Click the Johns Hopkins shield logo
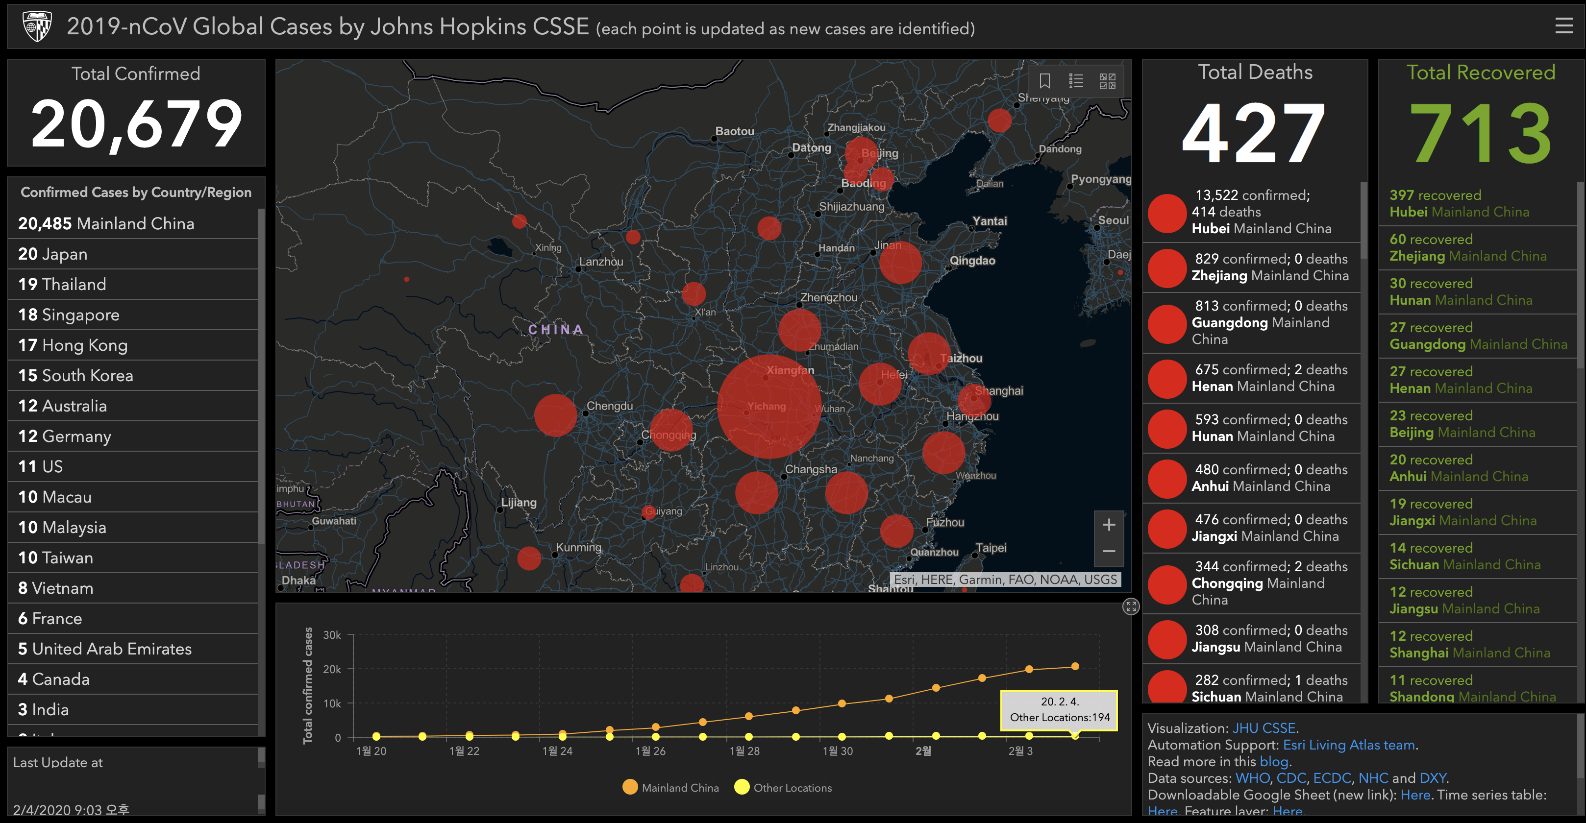 (36, 26)
